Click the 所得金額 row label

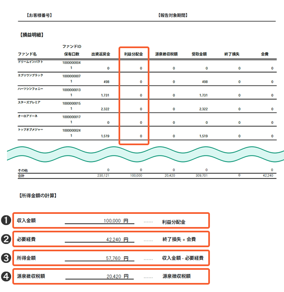pos(26,258)
